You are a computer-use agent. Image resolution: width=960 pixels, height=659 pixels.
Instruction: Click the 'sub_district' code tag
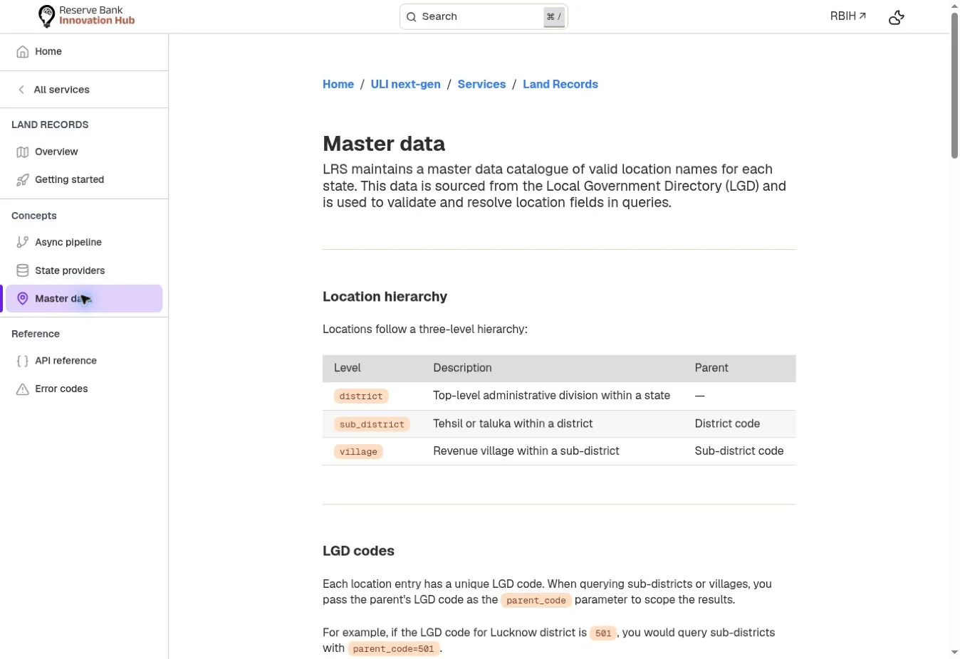pyautogui.click(x=372, y=424)
